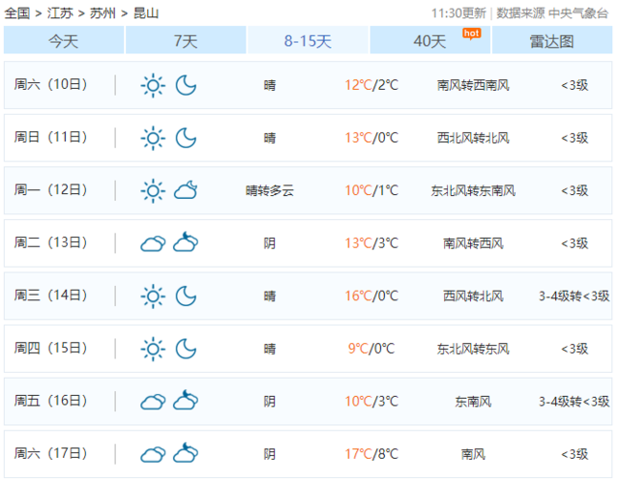
Task: Click the cloudy night icon for Monday (12日)
Action: click(186, 190)
